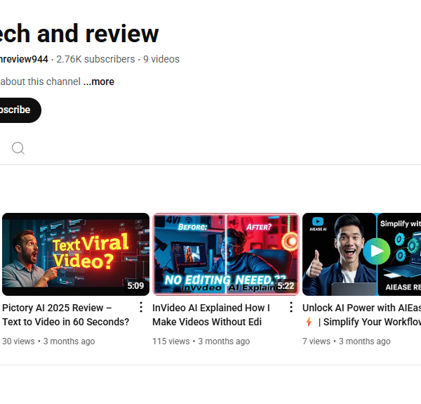Expand channel description with ...more
This screenshot has height=404, width=421.
click(x=98, y=82)
